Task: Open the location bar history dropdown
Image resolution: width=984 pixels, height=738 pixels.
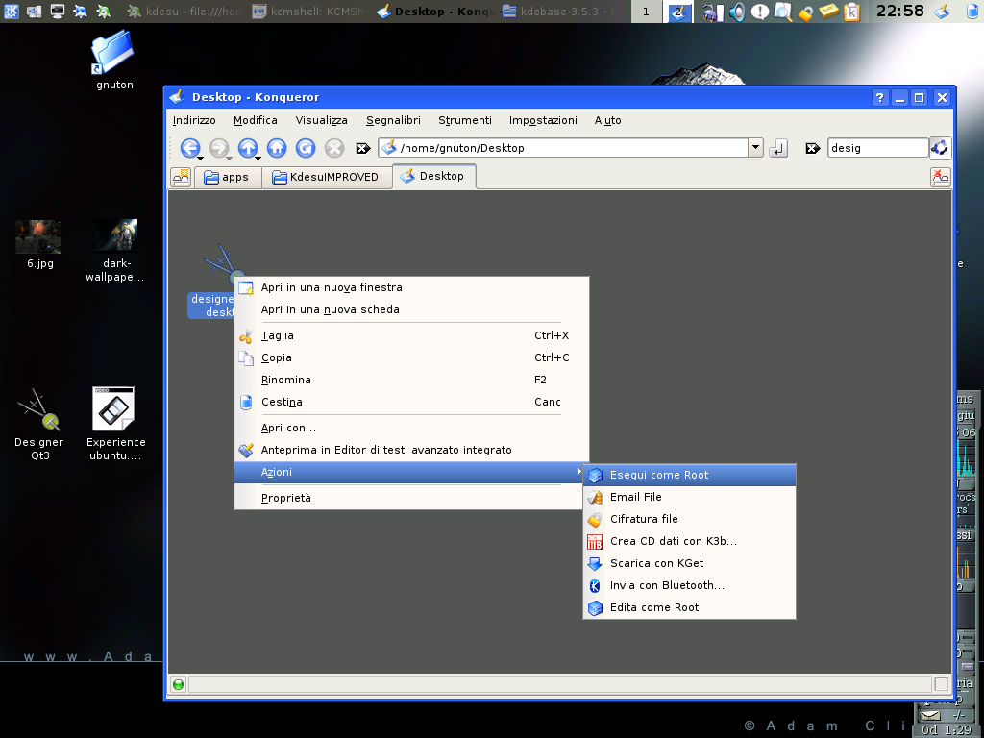Action: click(x=755, y=148)
